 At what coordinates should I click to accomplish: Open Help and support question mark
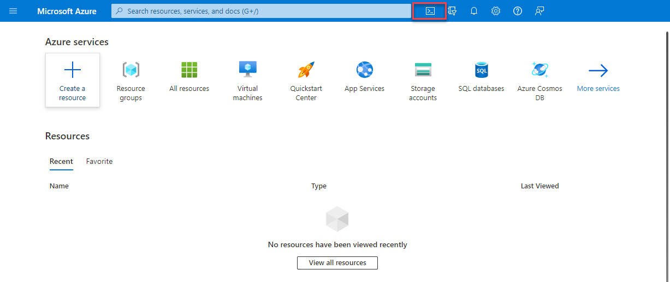pyautogui.click(x=518, y=11)
